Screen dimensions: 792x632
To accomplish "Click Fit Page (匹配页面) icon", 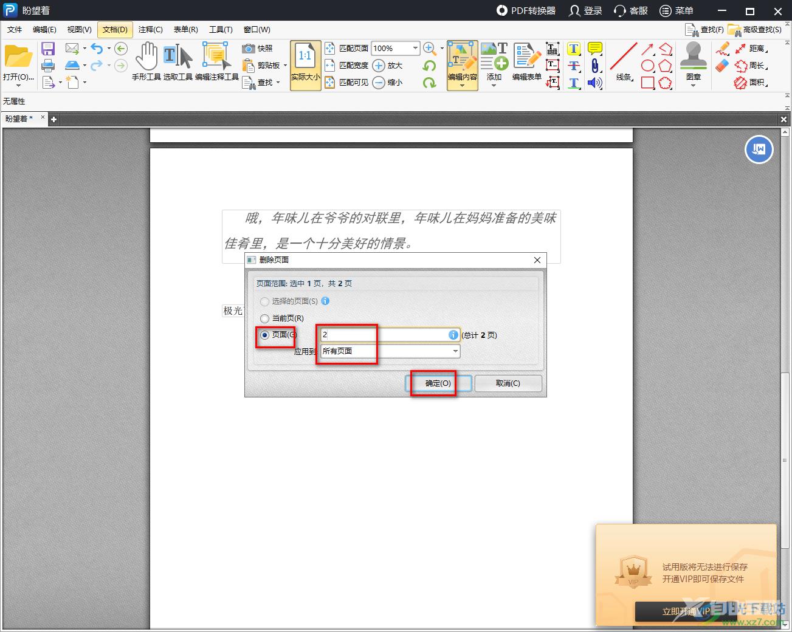I will [x=329, y=48].
